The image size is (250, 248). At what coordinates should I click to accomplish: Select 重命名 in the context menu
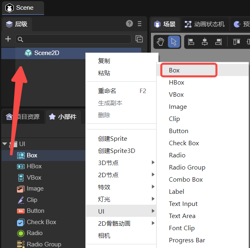pos(107,91)
